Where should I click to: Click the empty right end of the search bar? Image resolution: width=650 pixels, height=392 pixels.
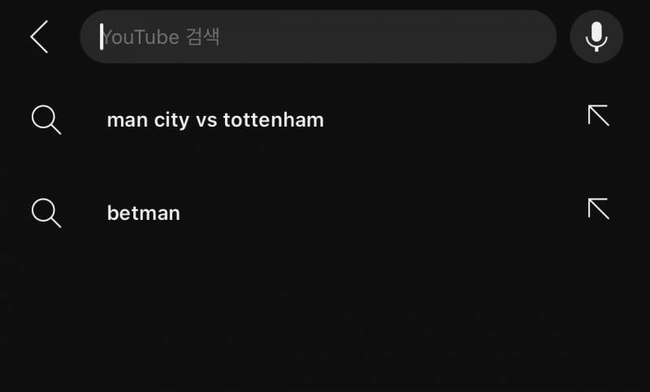(497, 37)
